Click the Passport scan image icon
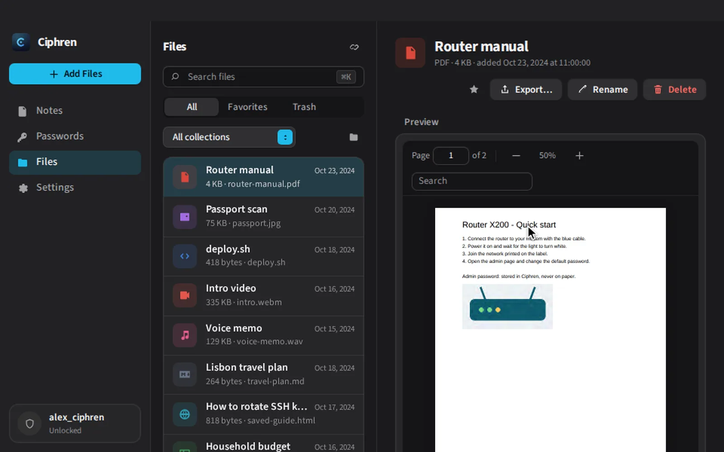 point(185,217)
